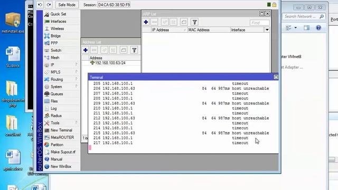Click the Redo arrow in WinBox toolbar
Screen dimensions: 338x190
[x=49, y=5]
